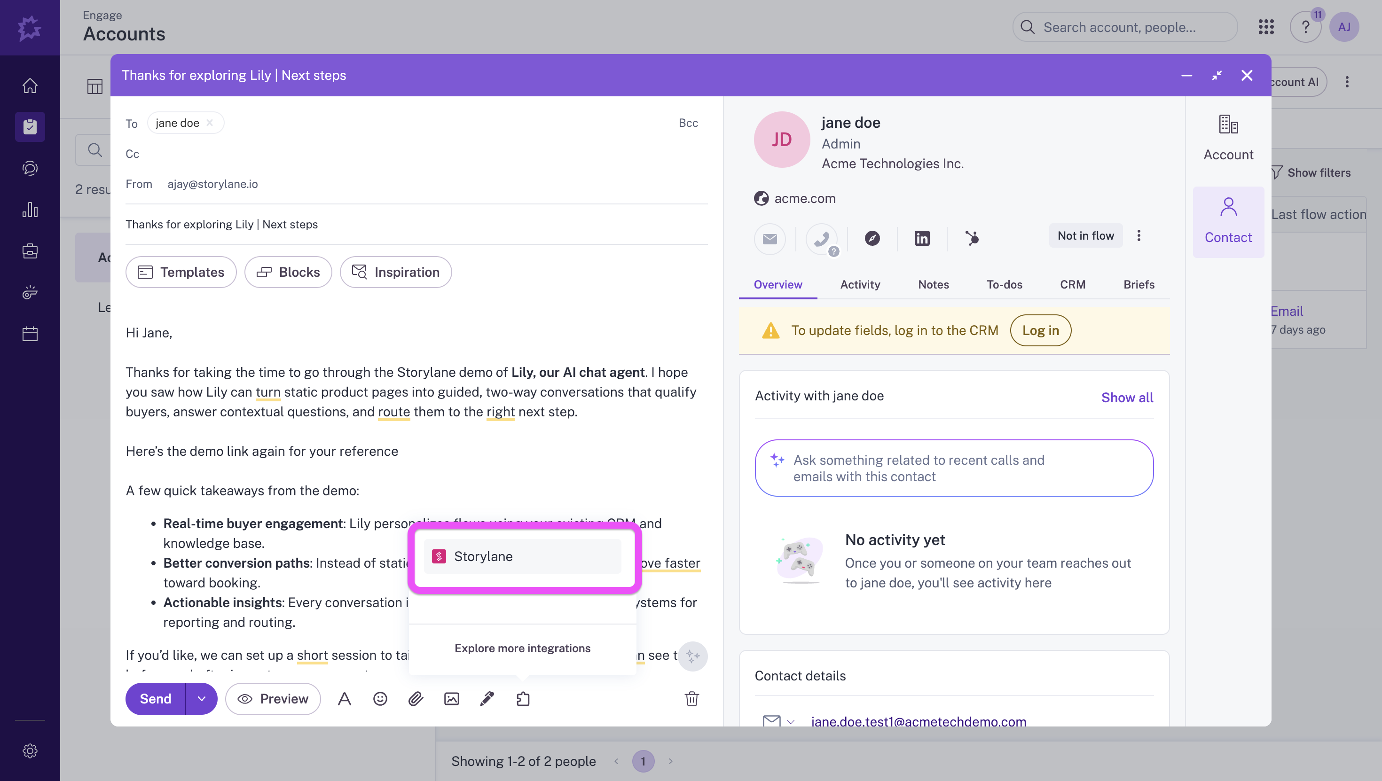1382x781 pixels.
Task: Delete draft with the trash icon
Action: (691, 699)
